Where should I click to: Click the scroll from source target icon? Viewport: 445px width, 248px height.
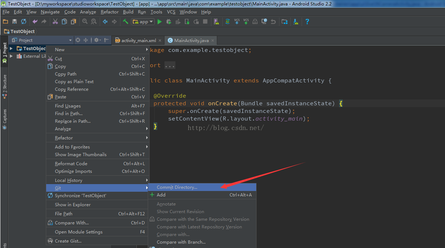(78, 40)
